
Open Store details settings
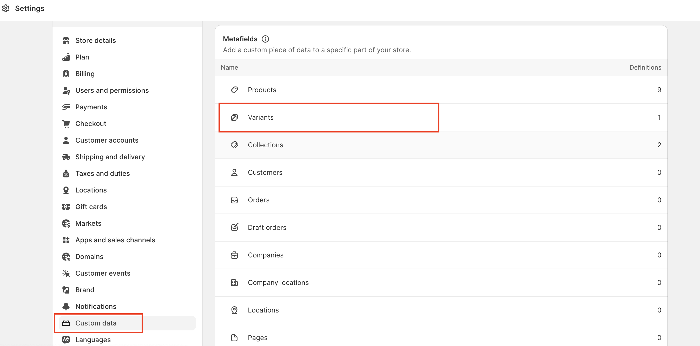tap(95, 41)
